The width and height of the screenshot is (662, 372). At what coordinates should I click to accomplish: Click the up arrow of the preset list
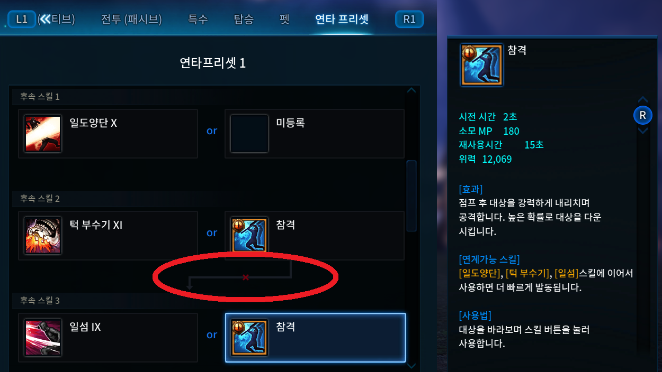click(x=411, y=91)
